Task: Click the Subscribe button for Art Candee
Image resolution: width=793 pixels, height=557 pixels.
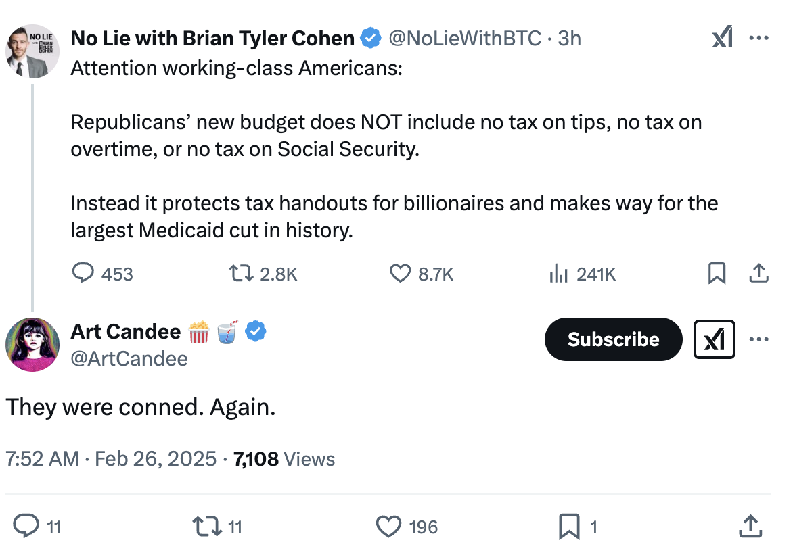Action: 613,339
